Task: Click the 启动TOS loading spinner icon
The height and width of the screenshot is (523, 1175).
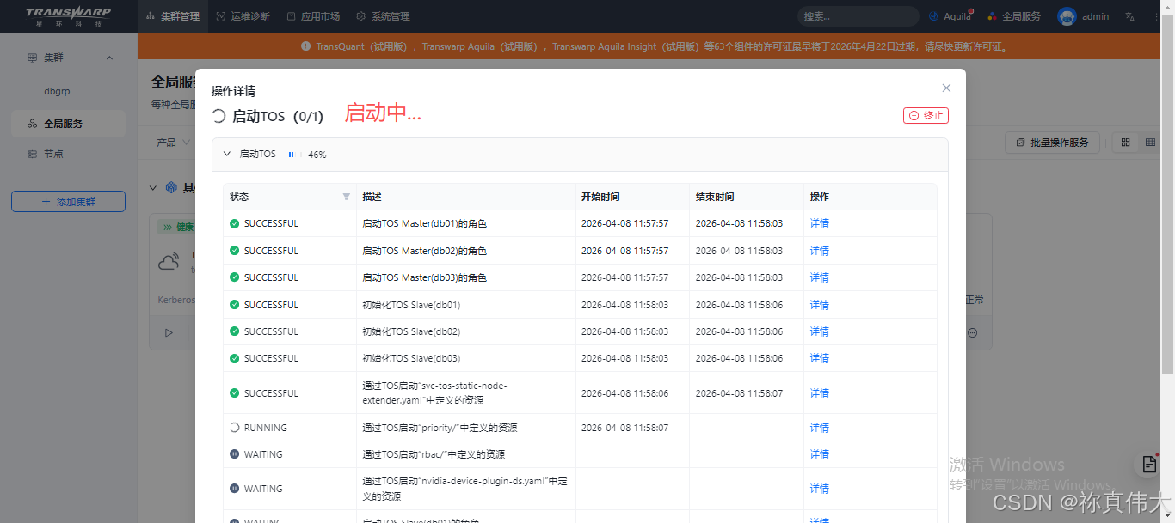Action: (218, 116)
